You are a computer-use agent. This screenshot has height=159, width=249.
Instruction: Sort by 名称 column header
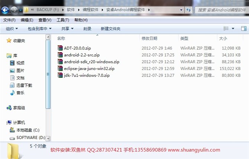point(61,38)
